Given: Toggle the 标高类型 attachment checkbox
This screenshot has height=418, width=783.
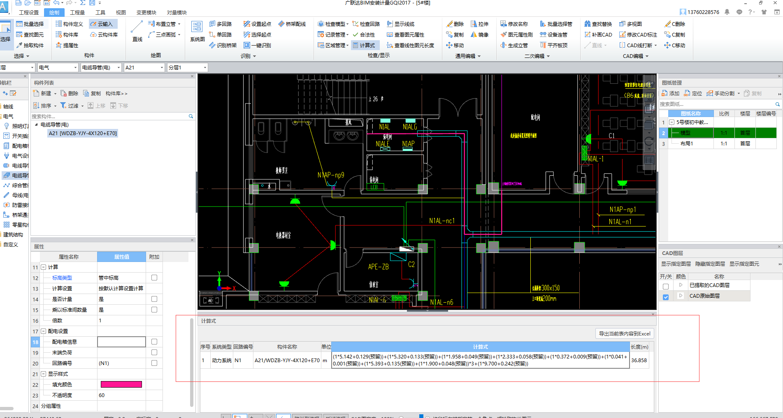Looking at the screenshot, I should click(x=154, y=278).
